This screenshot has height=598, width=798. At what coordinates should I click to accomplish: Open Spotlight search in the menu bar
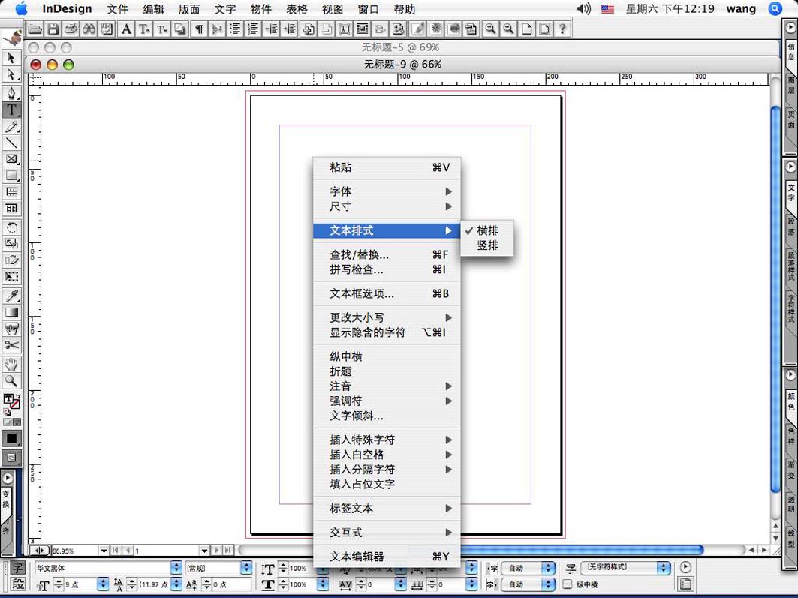click(775, 9)
